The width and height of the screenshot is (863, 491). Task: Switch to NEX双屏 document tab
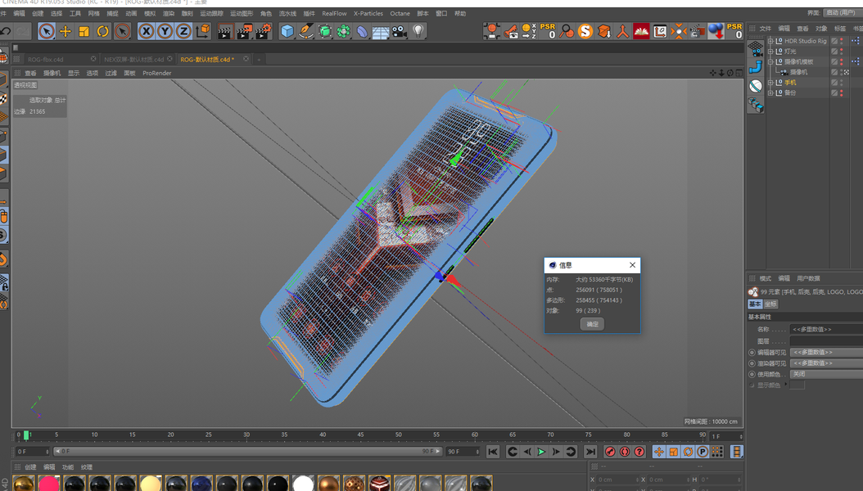coord(133,60)
